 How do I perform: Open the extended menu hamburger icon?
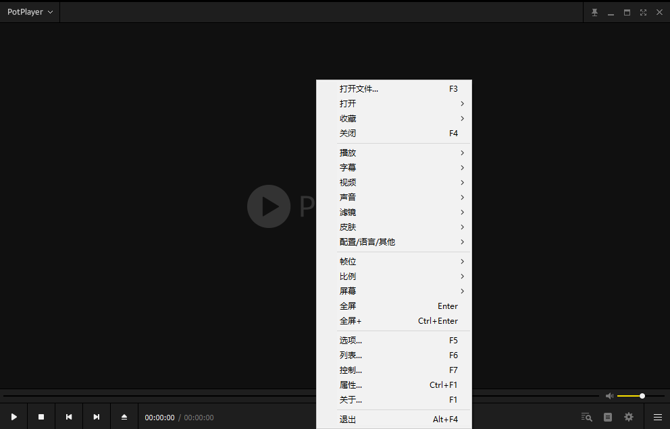coord(657,417)
